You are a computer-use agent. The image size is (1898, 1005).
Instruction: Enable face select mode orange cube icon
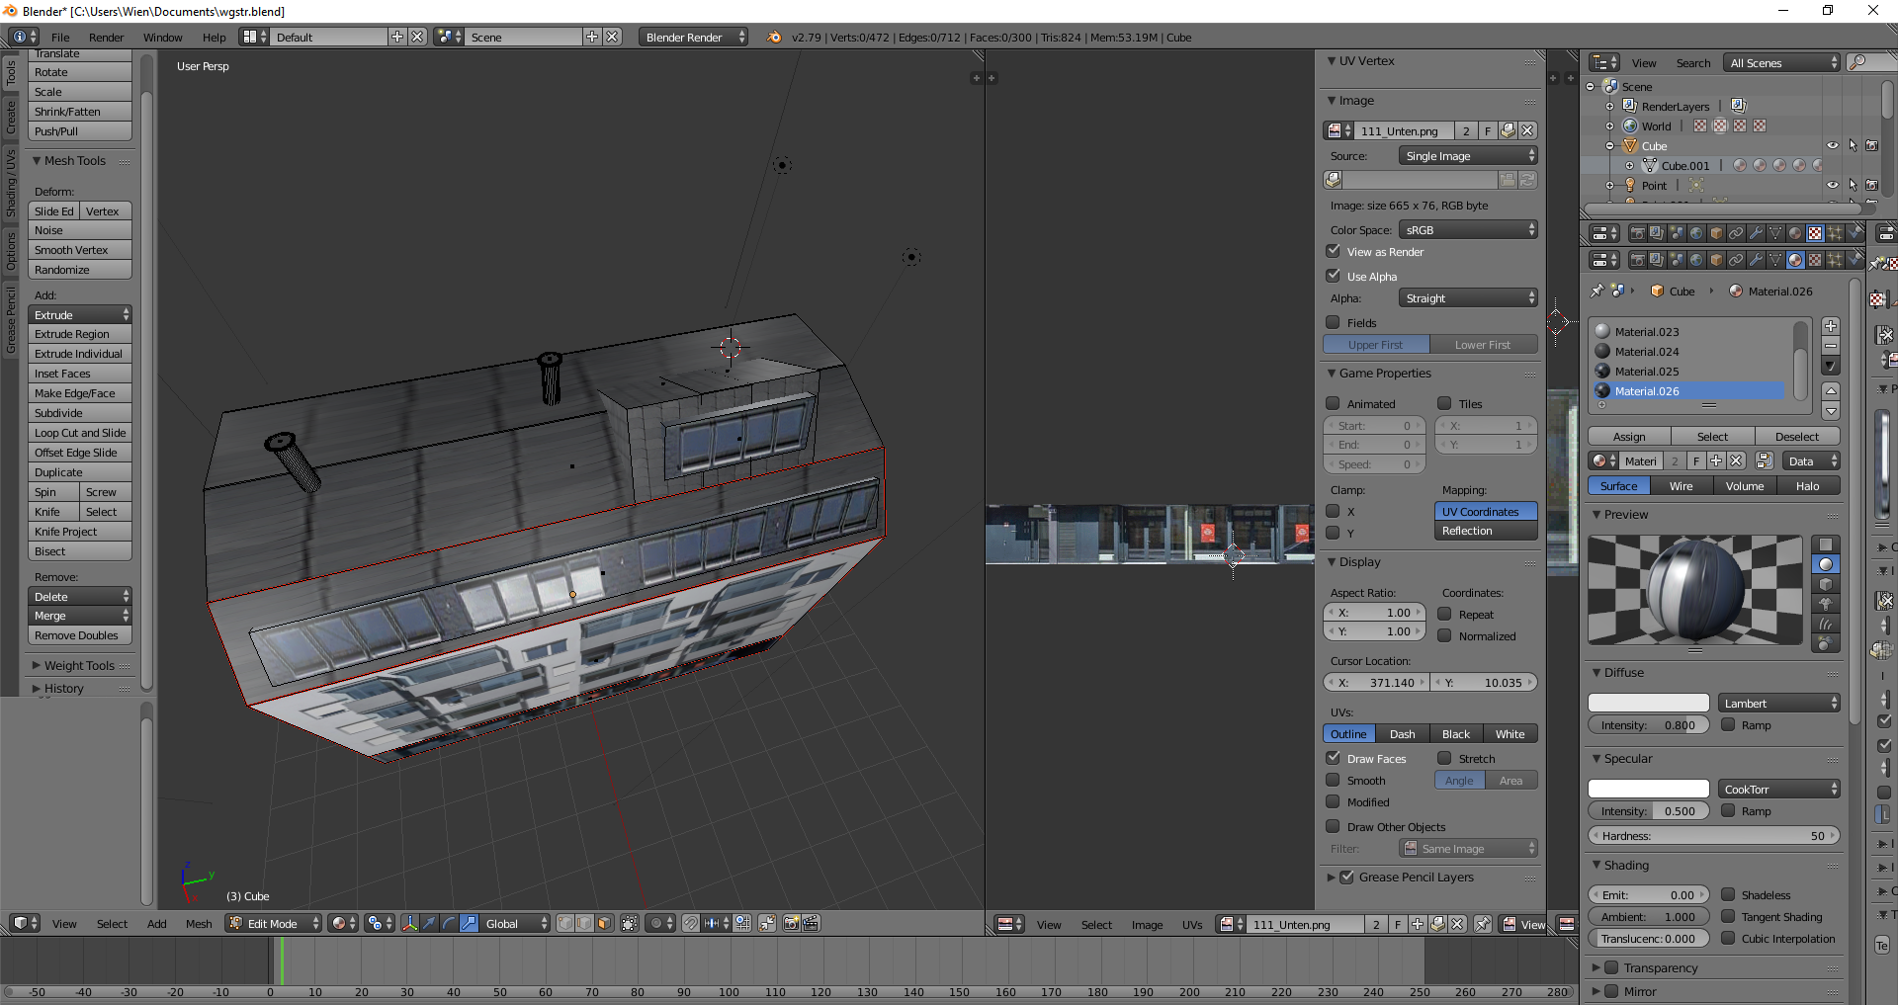(x=604, y=923)
